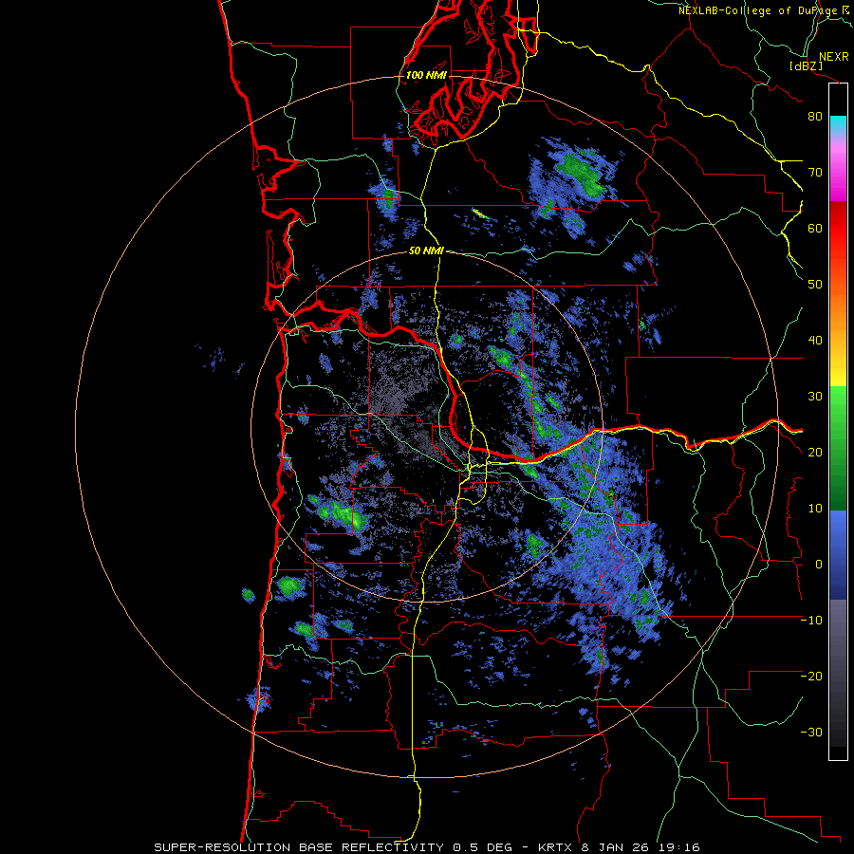
Task: Click the cyan top segment of the color bar
Action: (838, 124)
